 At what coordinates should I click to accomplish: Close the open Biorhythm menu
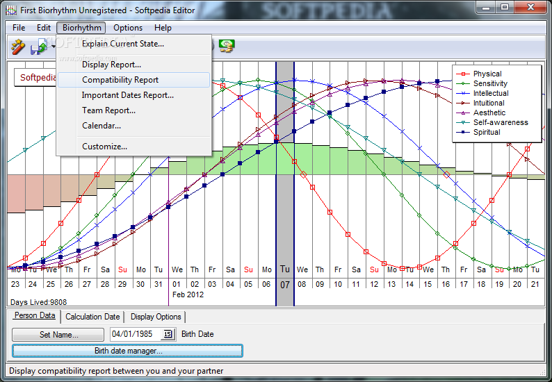tap(81, 28)
